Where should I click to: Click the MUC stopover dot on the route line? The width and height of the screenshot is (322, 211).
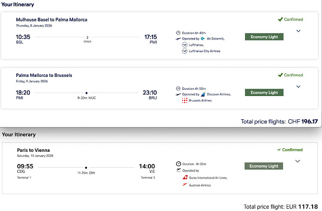(86, 93)
